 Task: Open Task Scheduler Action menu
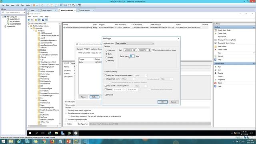35,17
